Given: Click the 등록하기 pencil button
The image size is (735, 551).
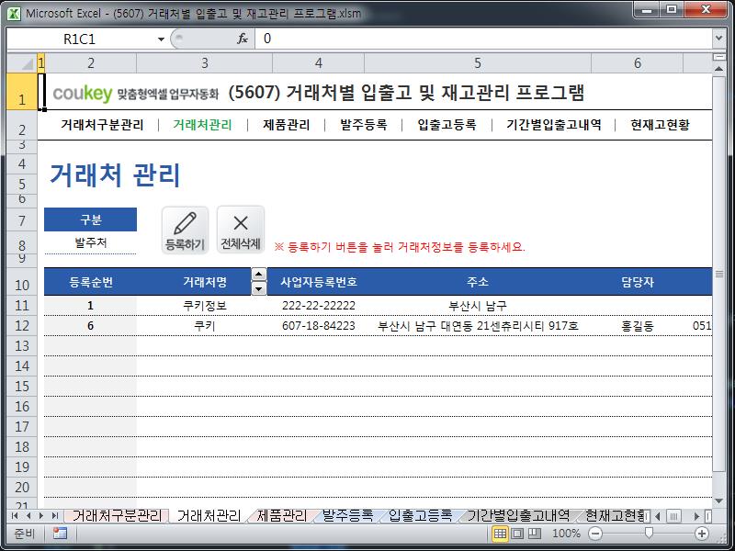Looking at the screenshot, I should (x=186, y=231).
